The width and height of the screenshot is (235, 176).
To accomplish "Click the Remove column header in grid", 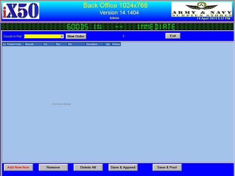I will (x=116, y=44).
